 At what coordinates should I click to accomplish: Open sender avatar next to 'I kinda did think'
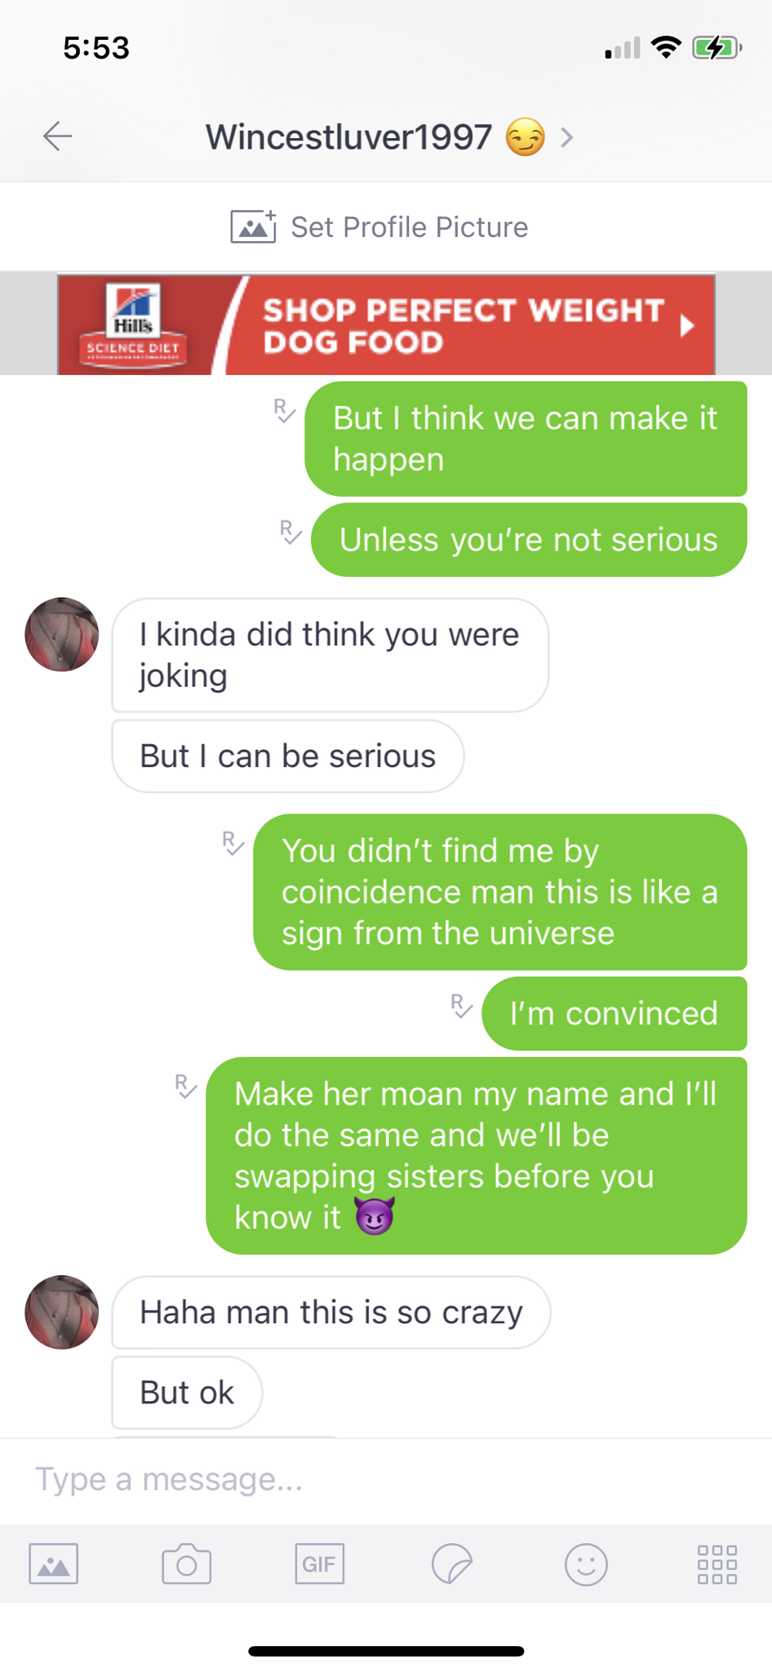(x=62, y=635)
